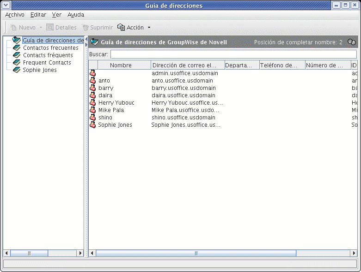
Task: Click shino.usoffice.usdomain email address
Action: point(183,117)
